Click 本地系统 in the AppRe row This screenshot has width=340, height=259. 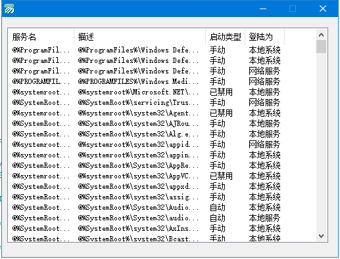(264, 165)
